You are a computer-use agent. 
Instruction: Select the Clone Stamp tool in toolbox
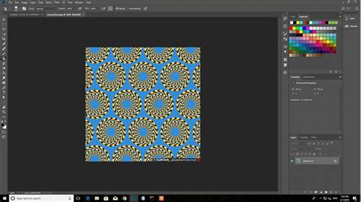[4, 59]
